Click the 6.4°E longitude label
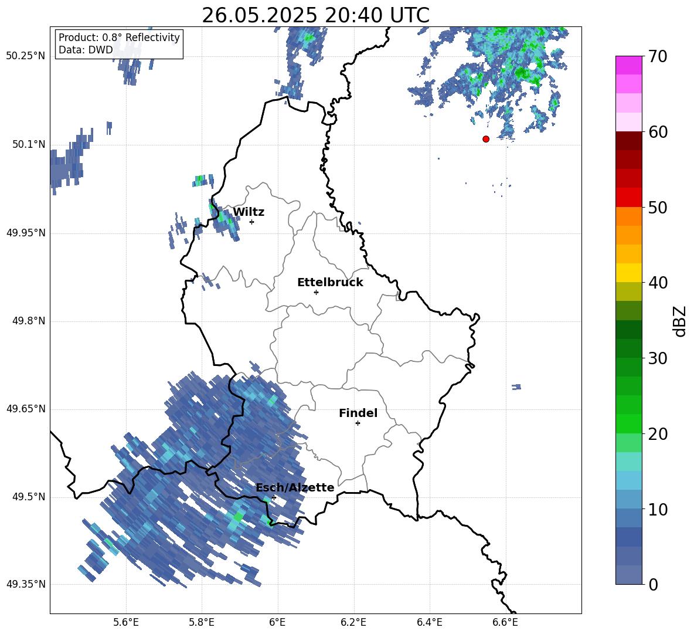694x634 pixels. click(x=429, y=622)
